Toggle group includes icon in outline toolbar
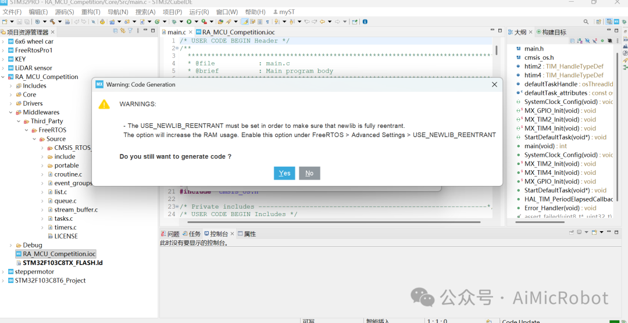The height and width of the screenshot is (323, 628). (610, 41)
